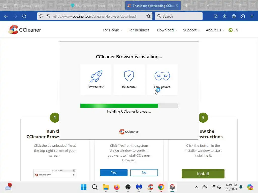Open the Firefox downloads panel
The height and width of the screenshot is (193, 258).
(224, 16)
